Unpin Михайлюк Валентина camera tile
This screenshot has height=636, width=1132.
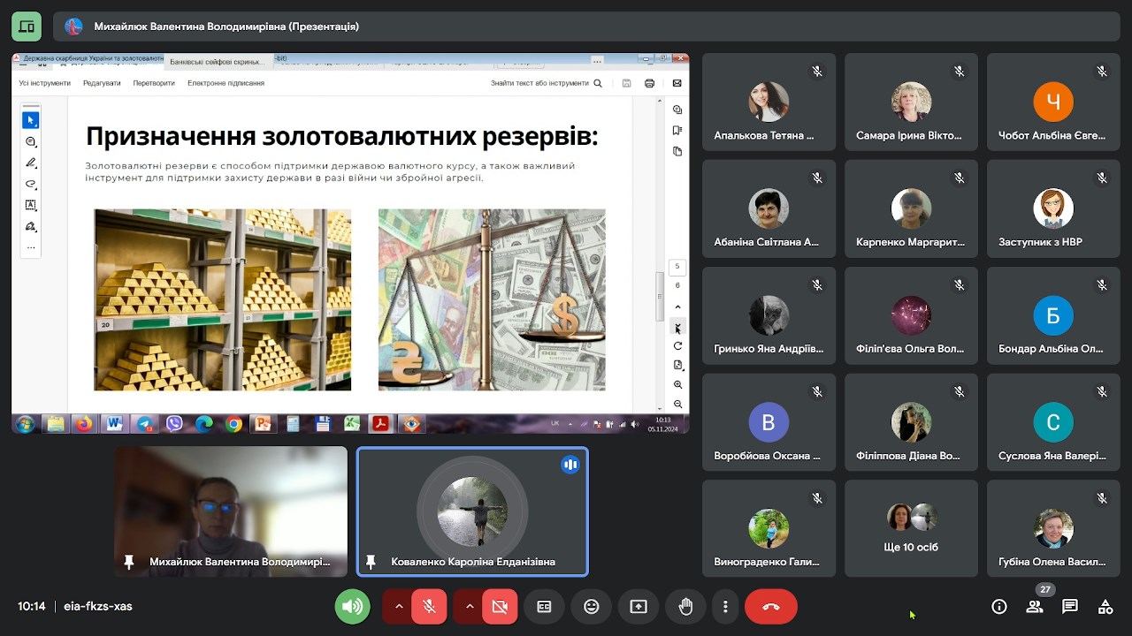tap(129, 562)
